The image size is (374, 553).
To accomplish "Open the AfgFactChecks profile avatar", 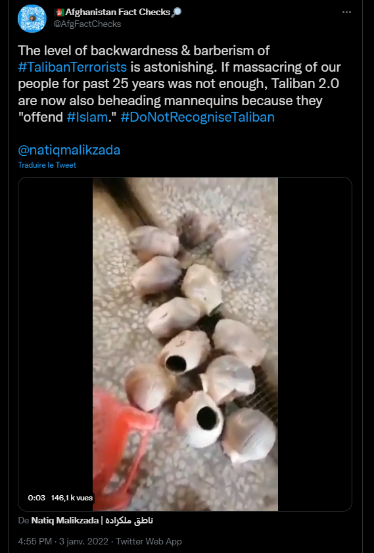I will pyautogui.click(x=32, y=18).
